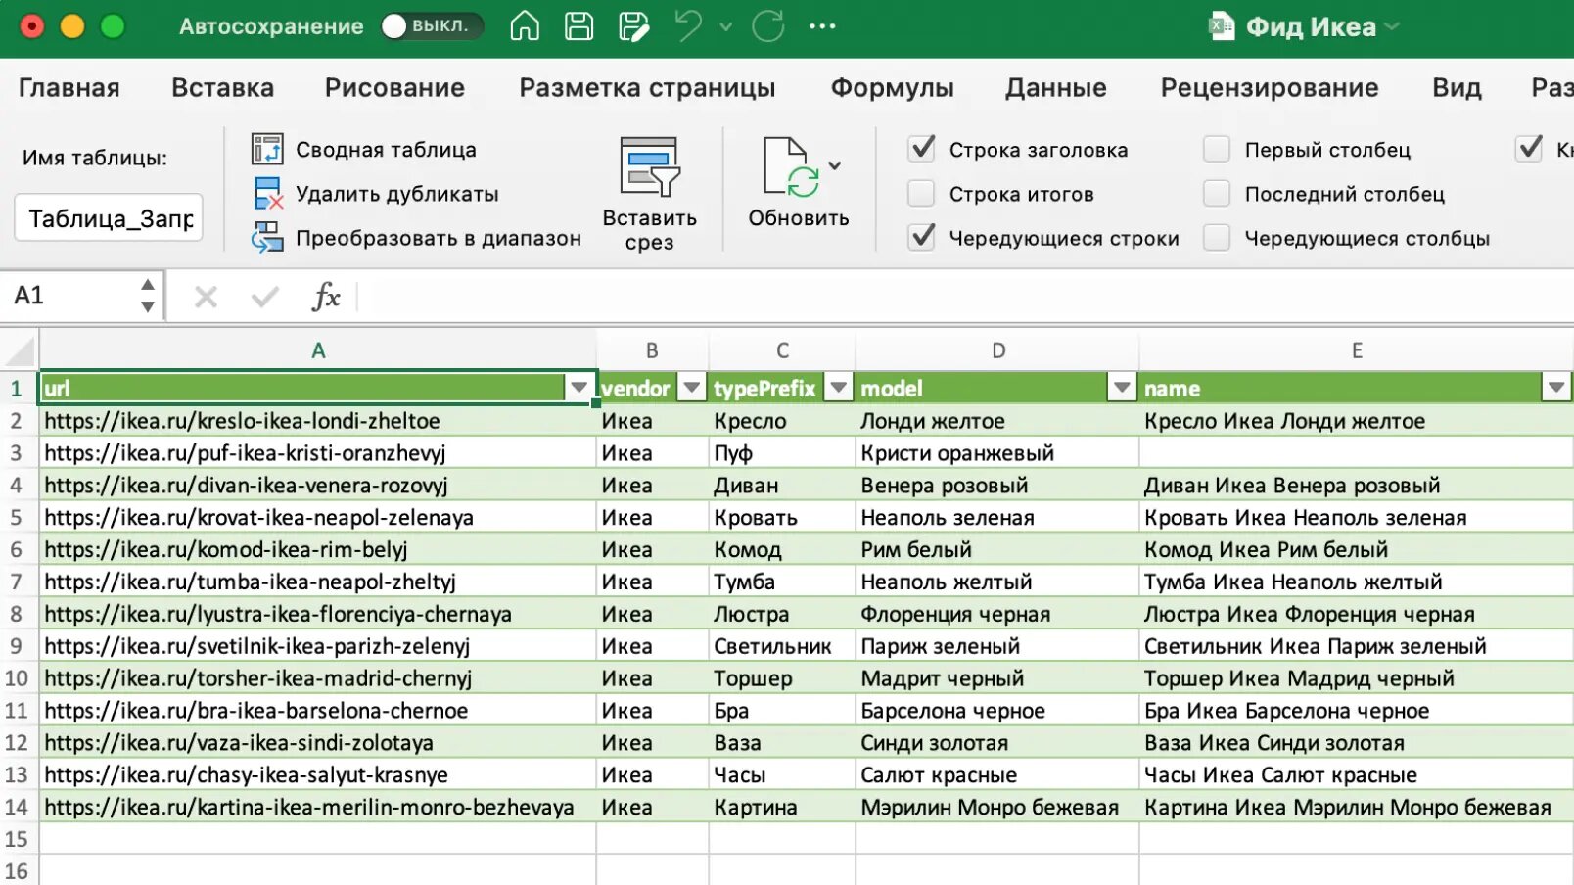1574x885 pixels.
Task: Enable Последний столбец checkbox
Action: pos(1217,194)
